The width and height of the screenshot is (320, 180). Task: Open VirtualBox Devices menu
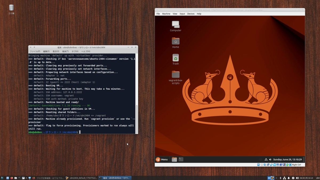191,14
